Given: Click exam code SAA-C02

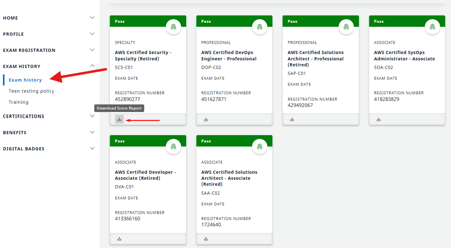Looking at the screenshot, I should 211,193.
